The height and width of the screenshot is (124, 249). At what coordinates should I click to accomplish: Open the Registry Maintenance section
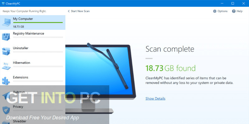[33, 37]
